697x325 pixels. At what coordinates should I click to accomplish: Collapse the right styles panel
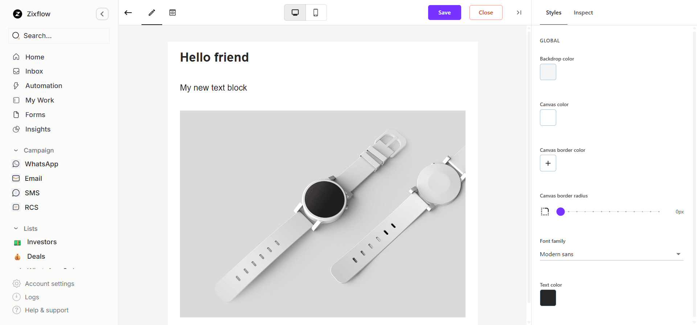[519, 13]
